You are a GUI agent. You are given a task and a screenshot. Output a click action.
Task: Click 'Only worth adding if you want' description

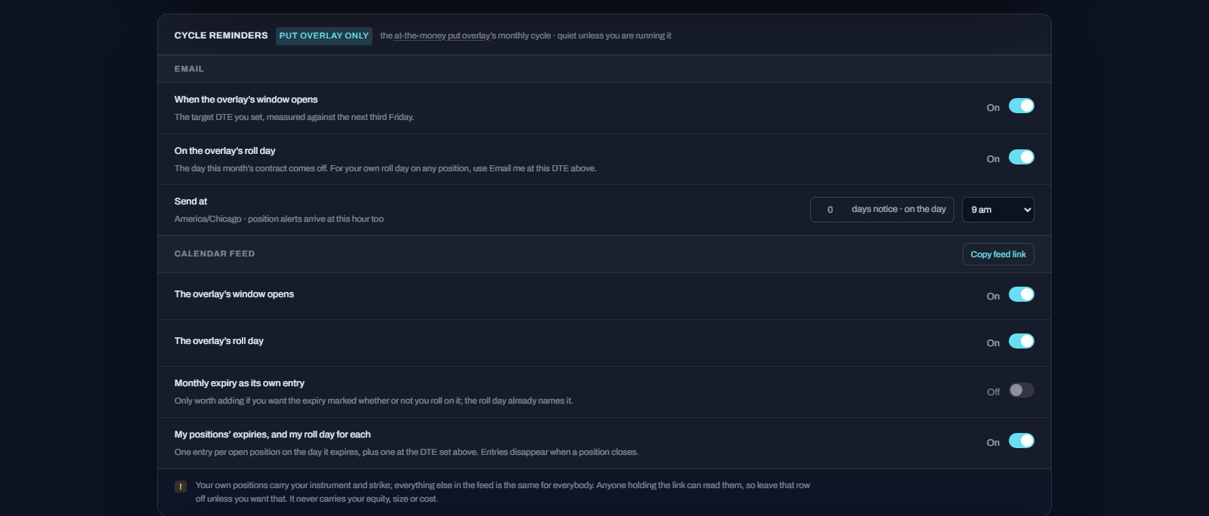pyautogui.click(x=373, y=401)
